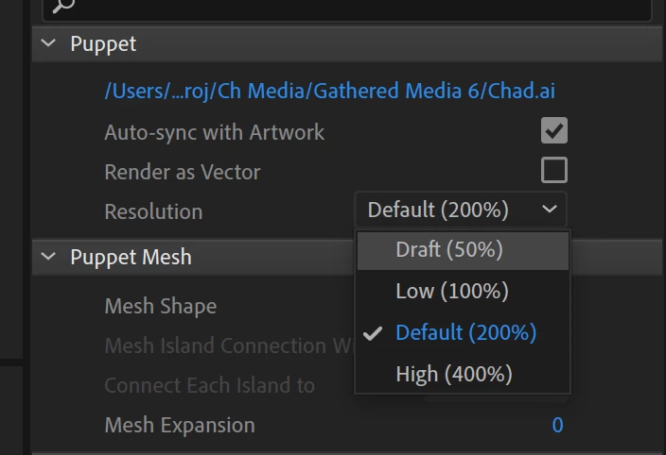Image resolution: width=666 pixels, height=455 pixels.
Task: Uncheck the Auto-sync with Artwork checkbox
Action: [x=553, y=130]
